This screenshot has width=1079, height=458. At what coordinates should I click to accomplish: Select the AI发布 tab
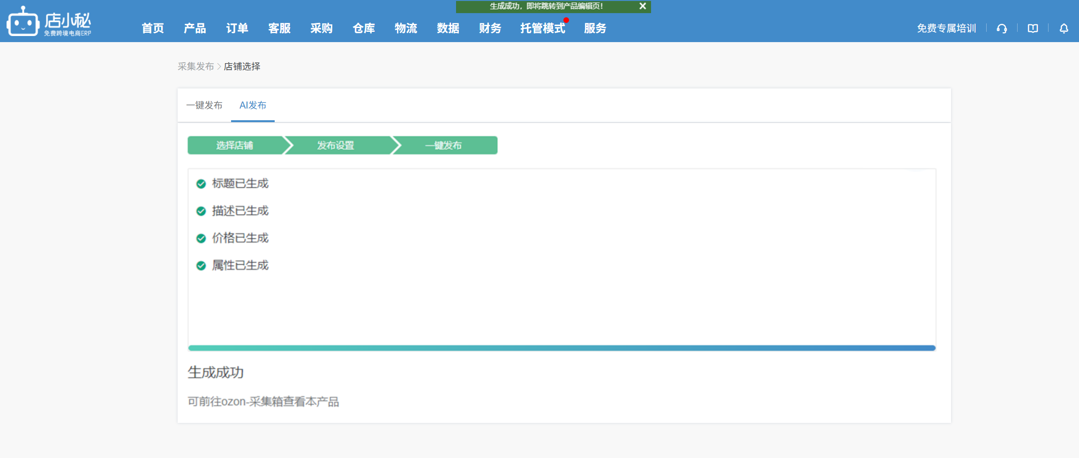pyautogui.click(x=253, y=105)
